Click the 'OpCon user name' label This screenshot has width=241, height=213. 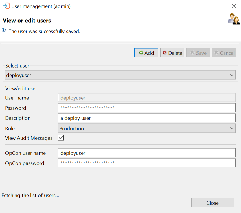tap(25, 153)
